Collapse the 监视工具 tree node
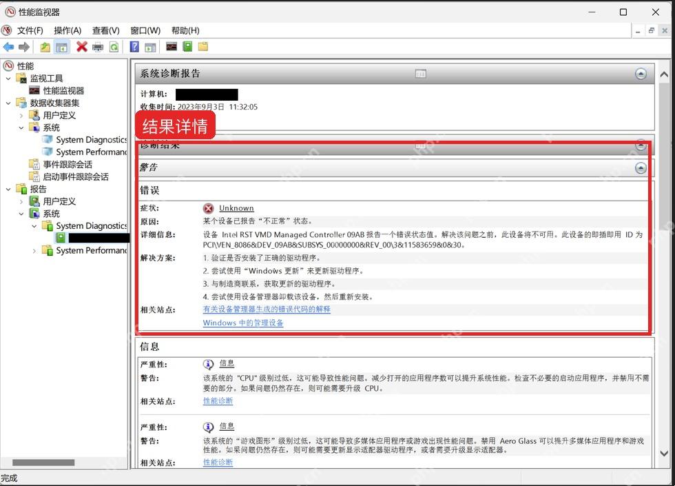675x486 pixels. tap(8, 79)
